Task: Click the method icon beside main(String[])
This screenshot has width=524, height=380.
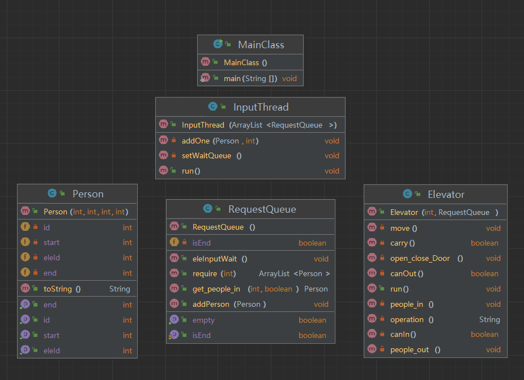Action: 205,78
